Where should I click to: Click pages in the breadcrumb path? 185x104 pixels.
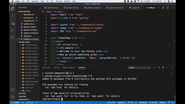point(49,12)
